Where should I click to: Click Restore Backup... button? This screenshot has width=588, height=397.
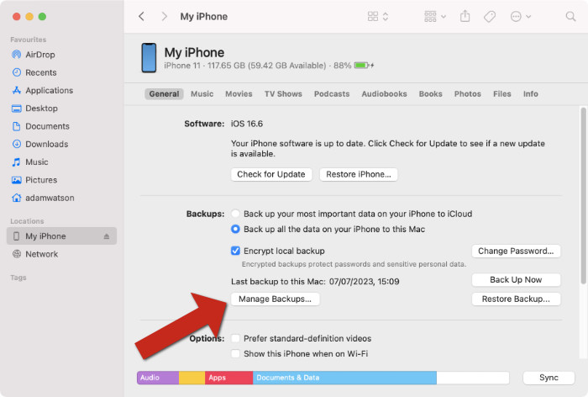tap(516, 299)
